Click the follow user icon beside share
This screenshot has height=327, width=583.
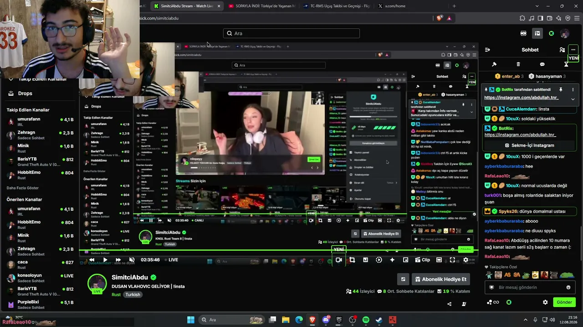click(464, 304)
